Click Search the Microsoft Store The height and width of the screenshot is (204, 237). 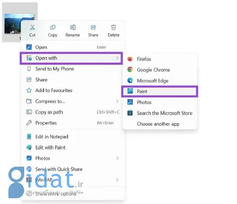pyautogui.click(x=160, y=113)
